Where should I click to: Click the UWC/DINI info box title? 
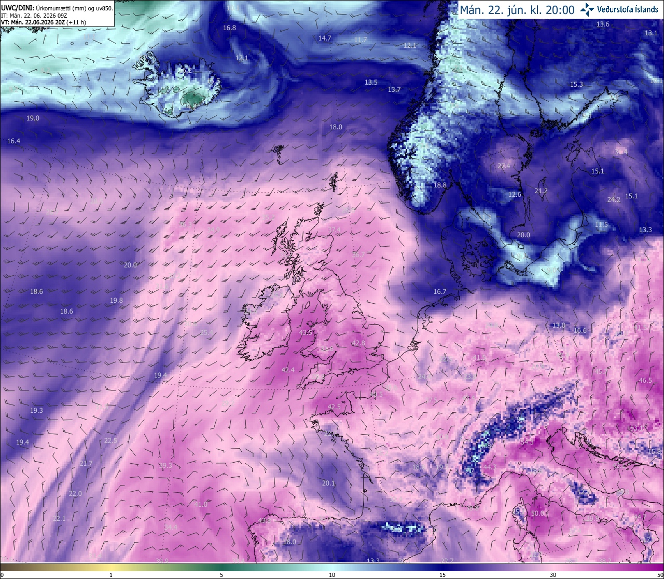[x=57, y=8]
